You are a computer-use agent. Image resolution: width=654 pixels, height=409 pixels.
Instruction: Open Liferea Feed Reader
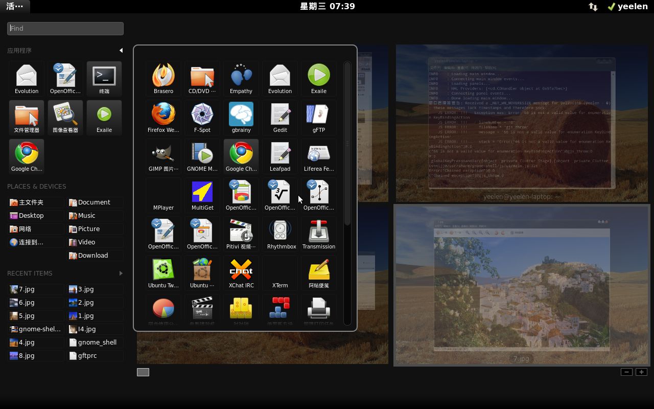tap(319, 156)
